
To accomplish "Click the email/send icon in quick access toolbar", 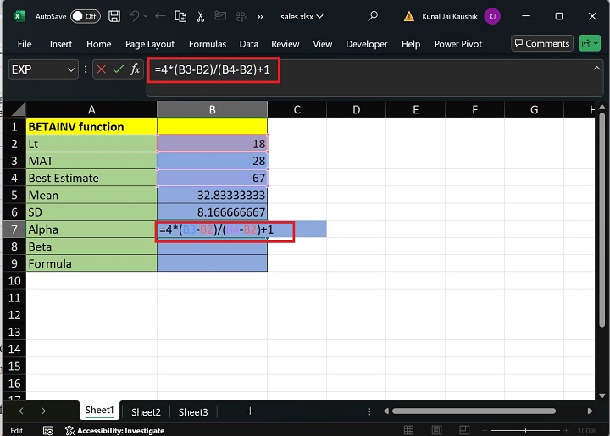I will (220, 16).
